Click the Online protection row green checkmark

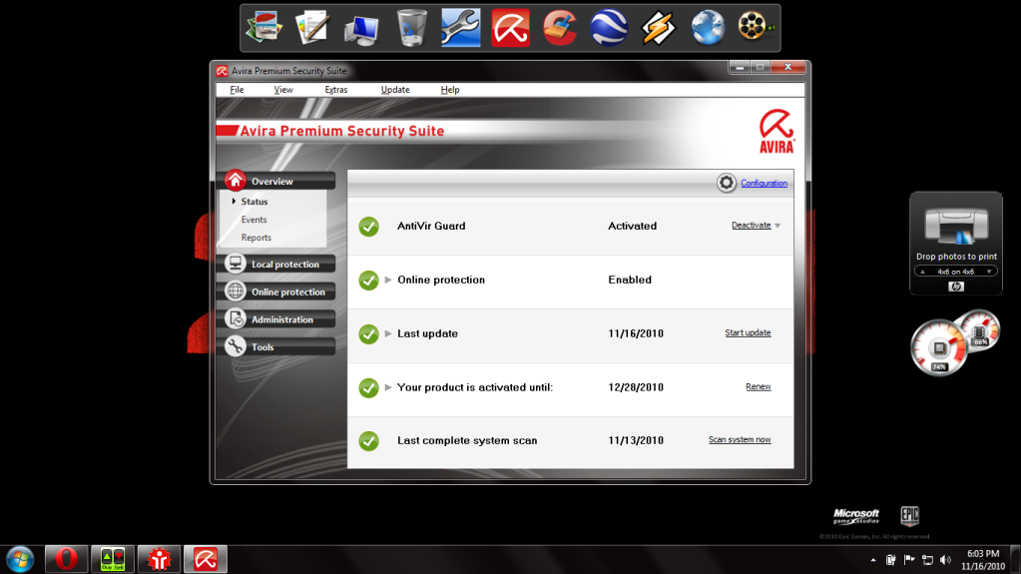coord(368,281)
